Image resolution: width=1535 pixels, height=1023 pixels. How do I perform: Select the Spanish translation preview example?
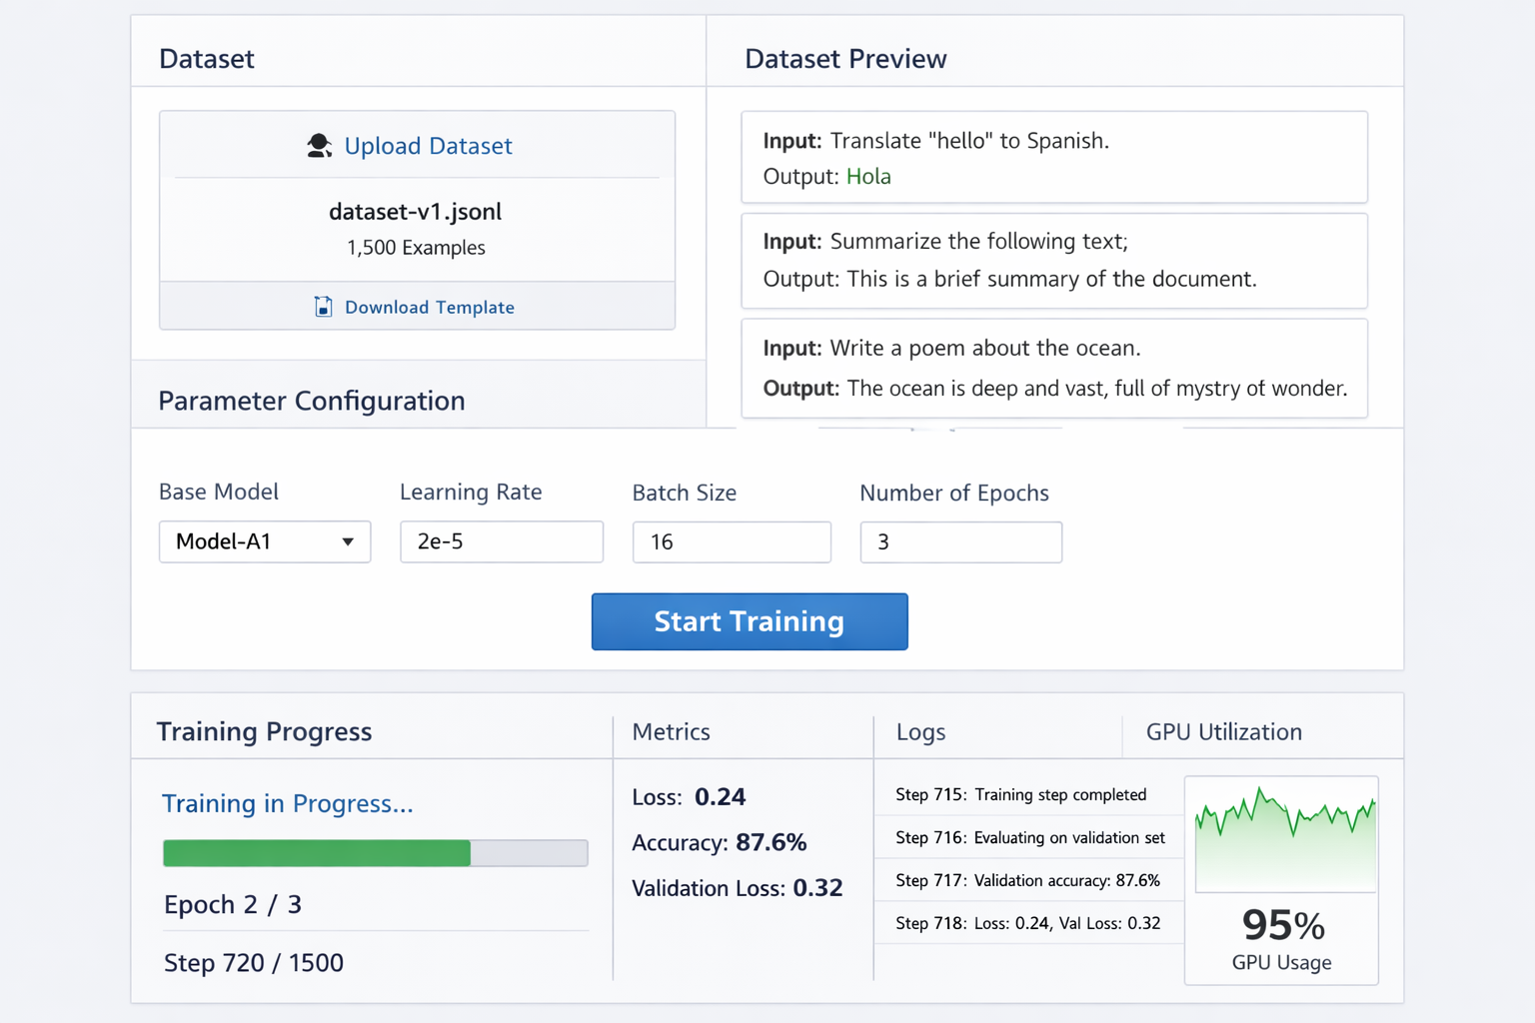click(x=1053, y=158)
